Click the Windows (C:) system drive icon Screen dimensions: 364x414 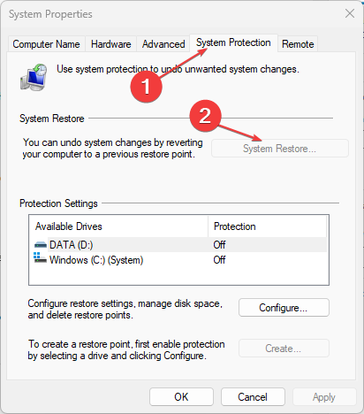click(40, 257)
